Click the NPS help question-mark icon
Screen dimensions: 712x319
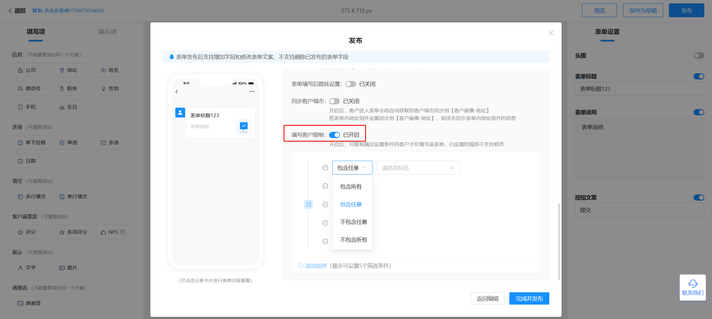[122, 232]
